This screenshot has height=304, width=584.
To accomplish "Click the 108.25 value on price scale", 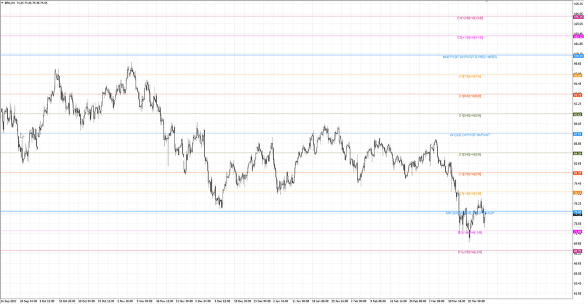I will (x=578, y=4).
